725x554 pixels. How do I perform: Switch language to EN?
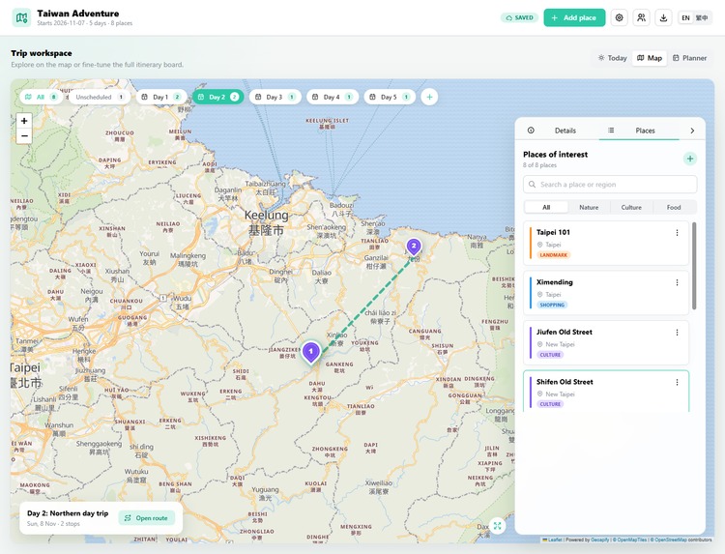(x=685, y=17)
